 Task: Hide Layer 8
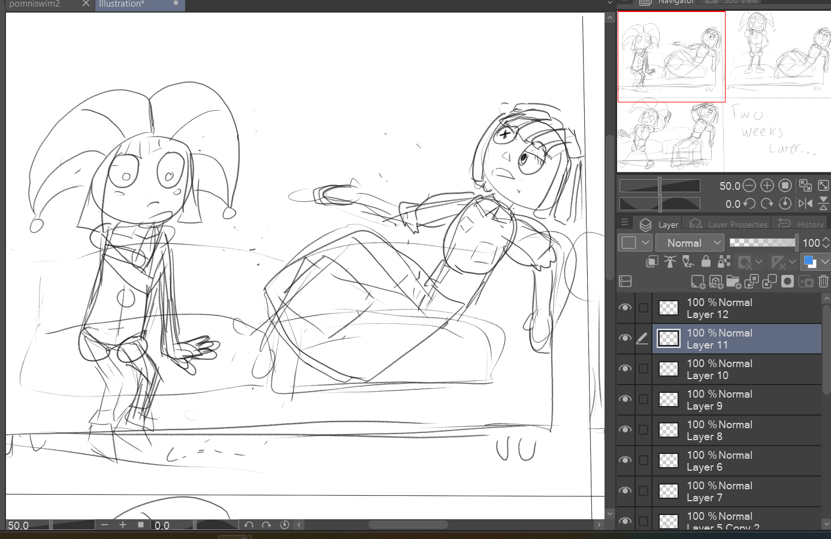(625, 430)
